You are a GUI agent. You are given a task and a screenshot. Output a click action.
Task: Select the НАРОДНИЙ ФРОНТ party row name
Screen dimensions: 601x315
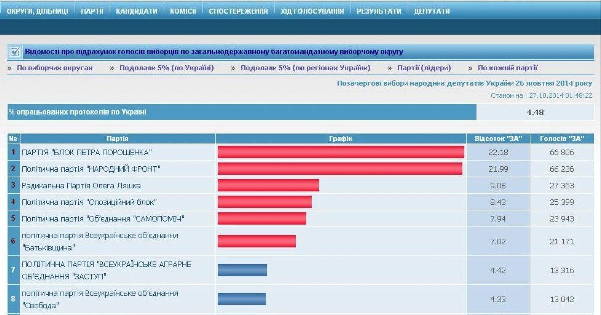click(91, 169)
